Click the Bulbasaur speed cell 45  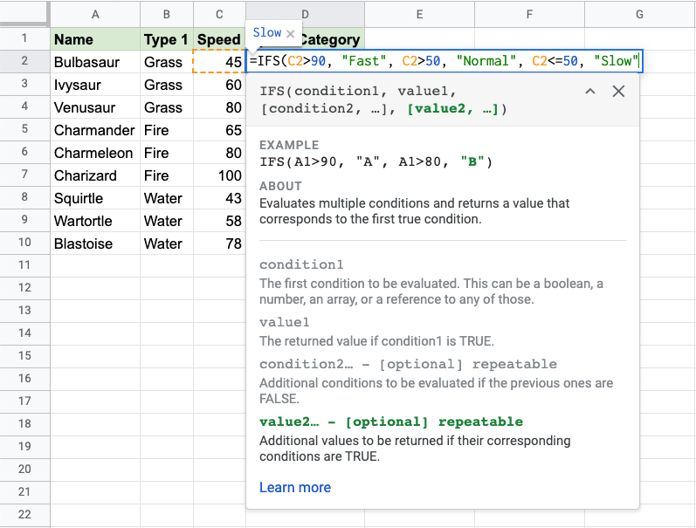[219, 62]
